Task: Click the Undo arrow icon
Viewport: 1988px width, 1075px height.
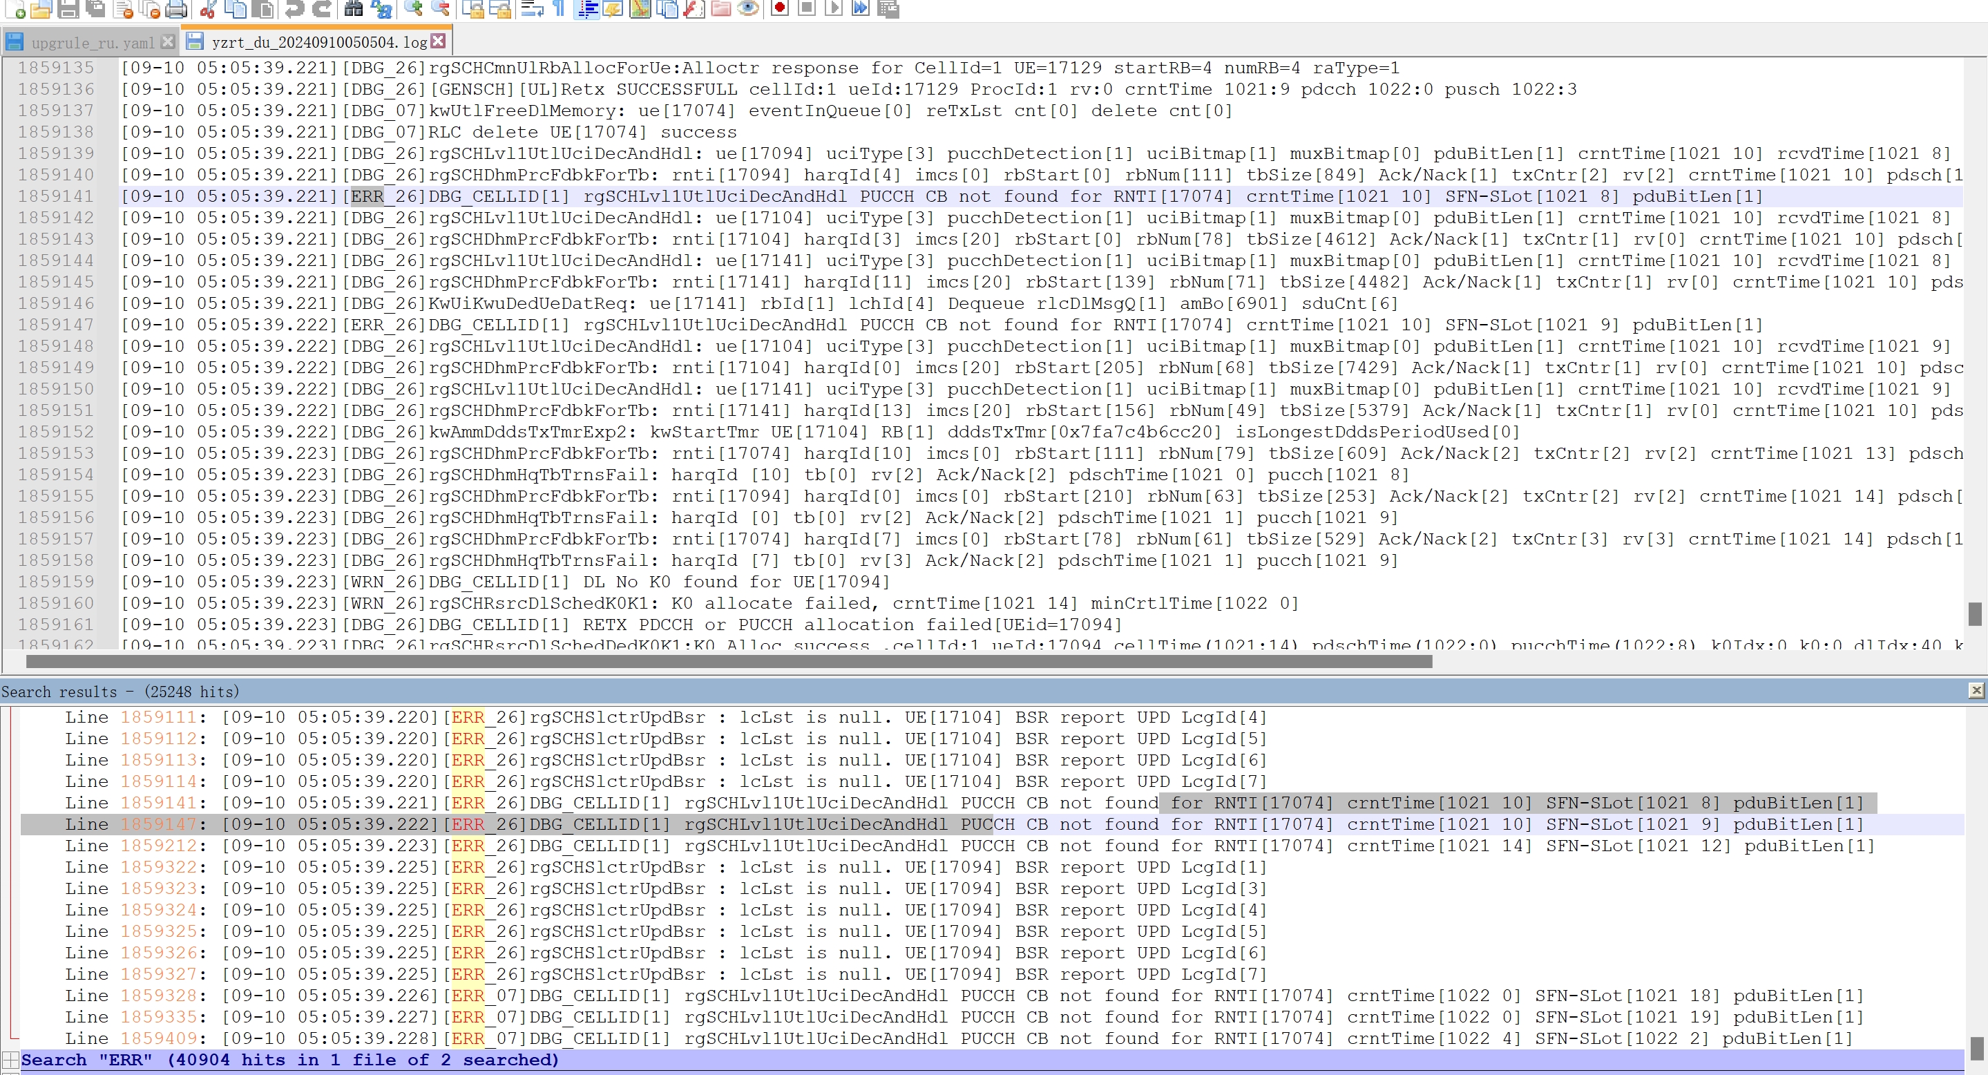Action: tap(294, 9)
